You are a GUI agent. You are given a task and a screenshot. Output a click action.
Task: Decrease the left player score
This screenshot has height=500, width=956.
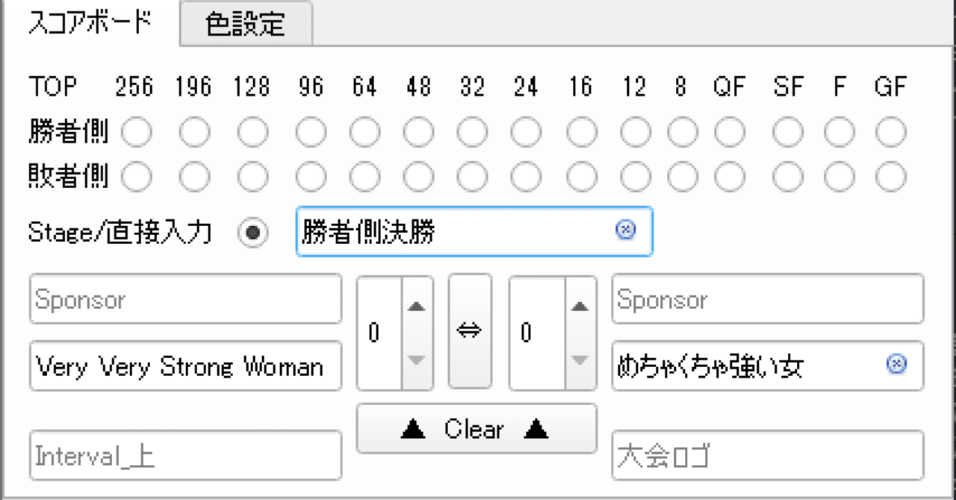point(417,360)
